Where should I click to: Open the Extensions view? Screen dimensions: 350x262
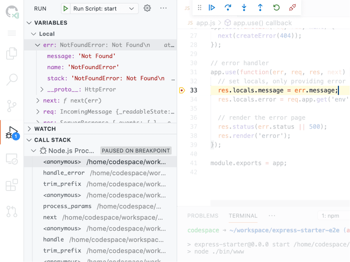click(12, 185)
